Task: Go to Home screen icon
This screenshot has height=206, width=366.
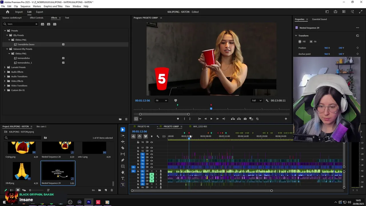Action: 7,12
